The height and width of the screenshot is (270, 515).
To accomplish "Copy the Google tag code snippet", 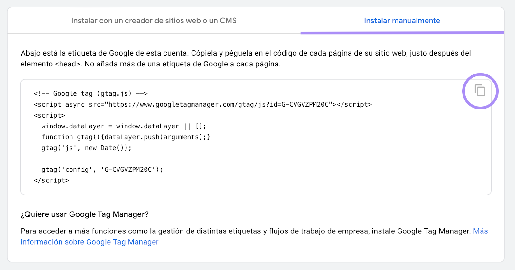I will click(480, 91).
